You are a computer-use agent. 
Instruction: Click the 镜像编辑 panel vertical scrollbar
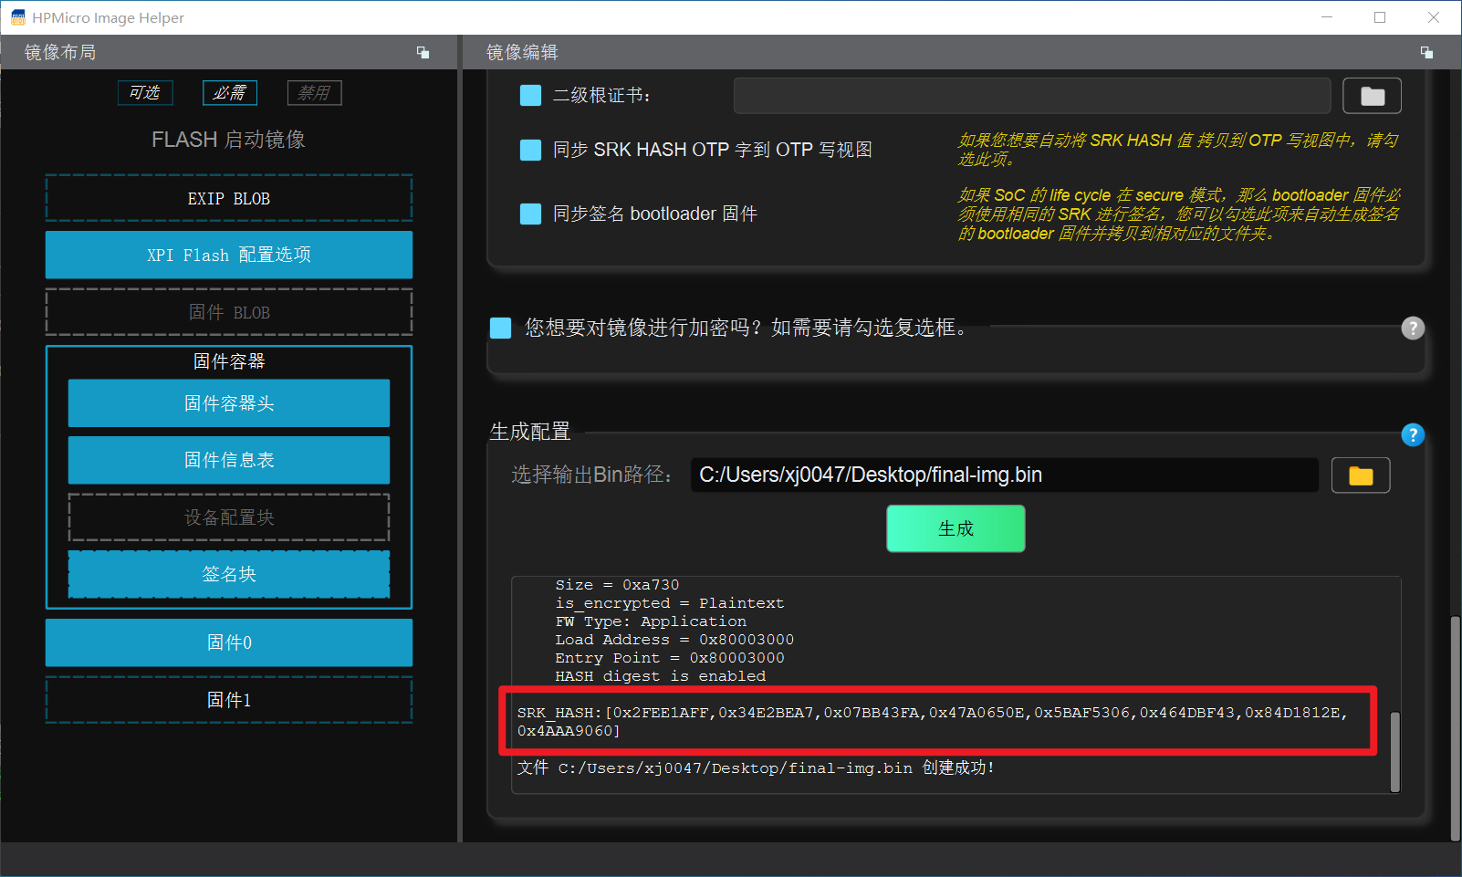(1455, 728)
